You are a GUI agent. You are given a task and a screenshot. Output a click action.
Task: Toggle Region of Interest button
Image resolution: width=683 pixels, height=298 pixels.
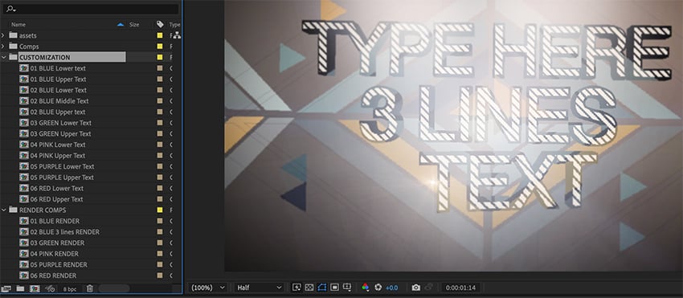tap(334, 287)
